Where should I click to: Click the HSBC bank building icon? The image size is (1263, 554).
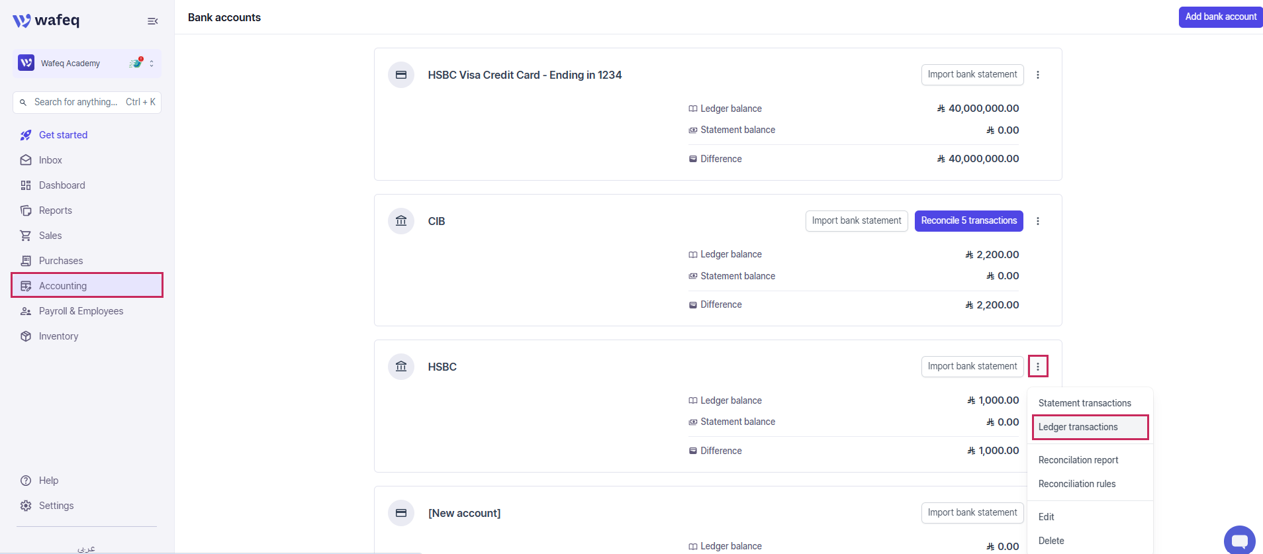coord(401,367)
